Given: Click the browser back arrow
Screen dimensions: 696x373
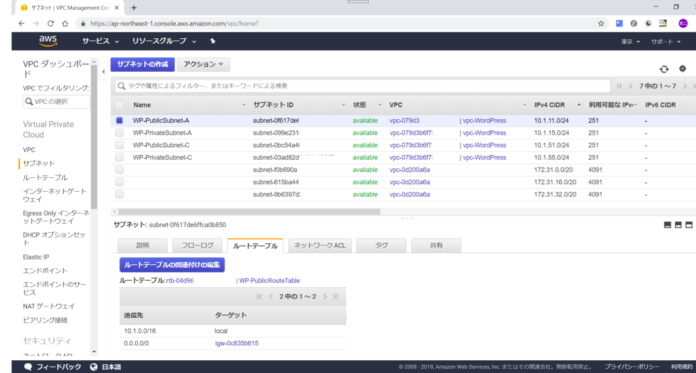Looking at the screenshot, I should coord(21,24).
